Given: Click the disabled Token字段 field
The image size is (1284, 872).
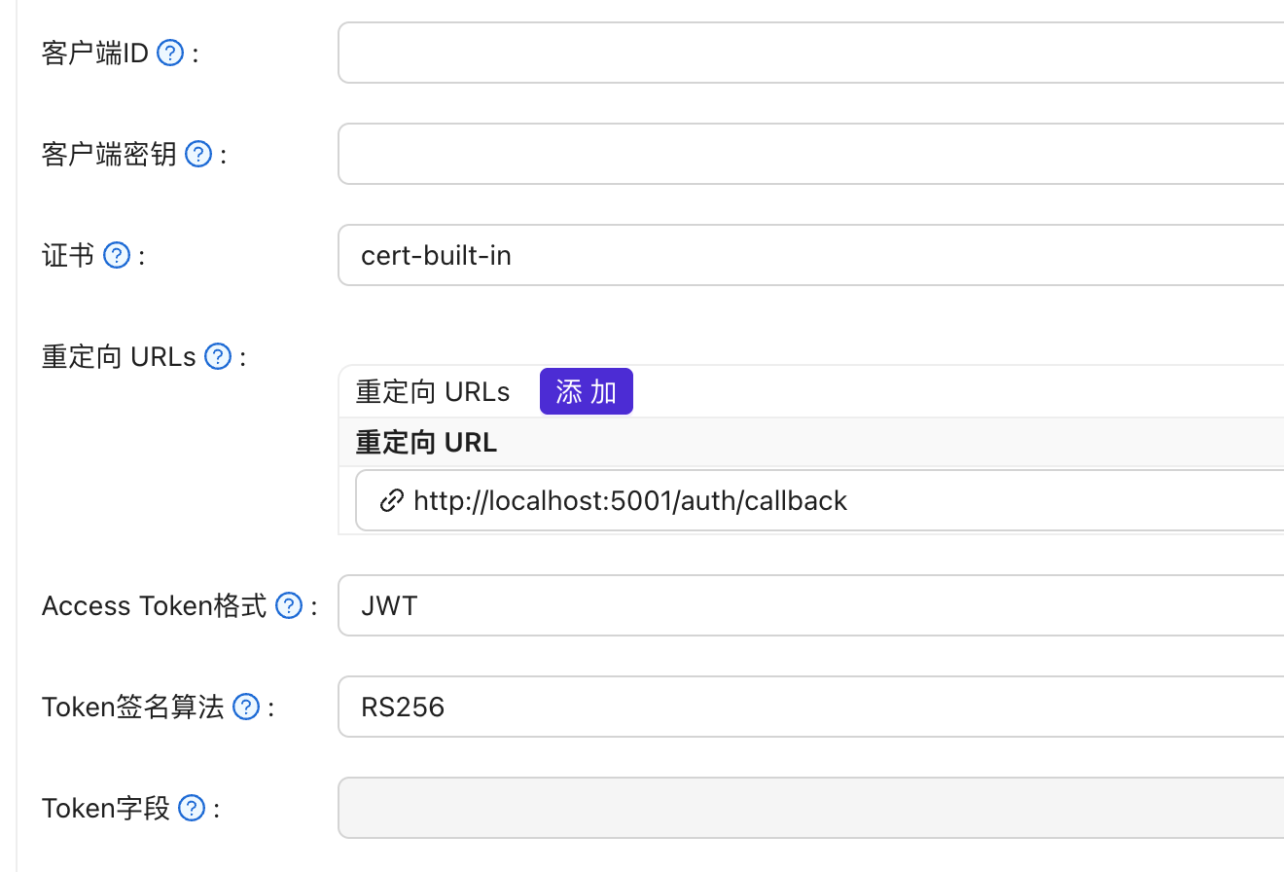Looking at the screenshot, I should pos(810,808).
